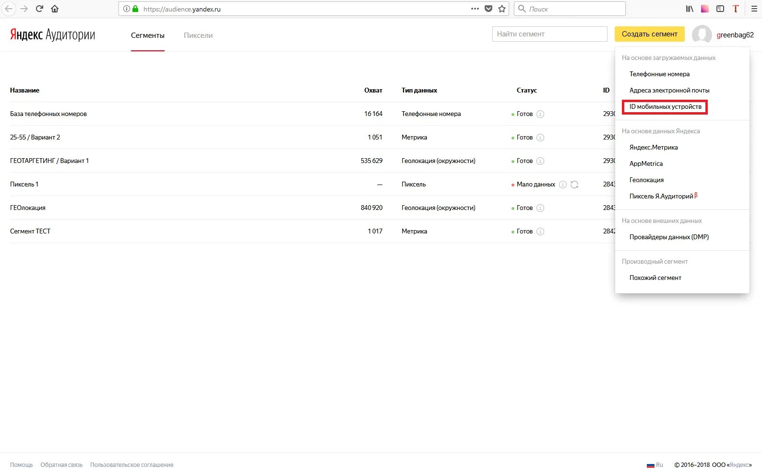Screen dimensions: 762x476
Task: Refresh the Пиксель 1 segment status
Action: coord(574,185)
